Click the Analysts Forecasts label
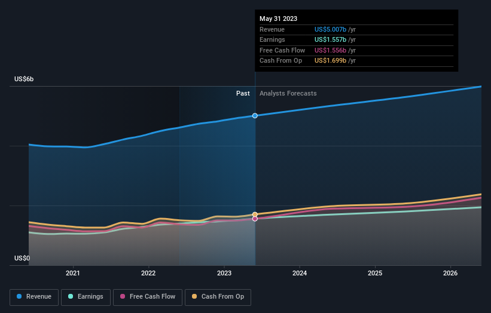Image resolution: width=491 pixels, height=313 pixels. point(288,94)
